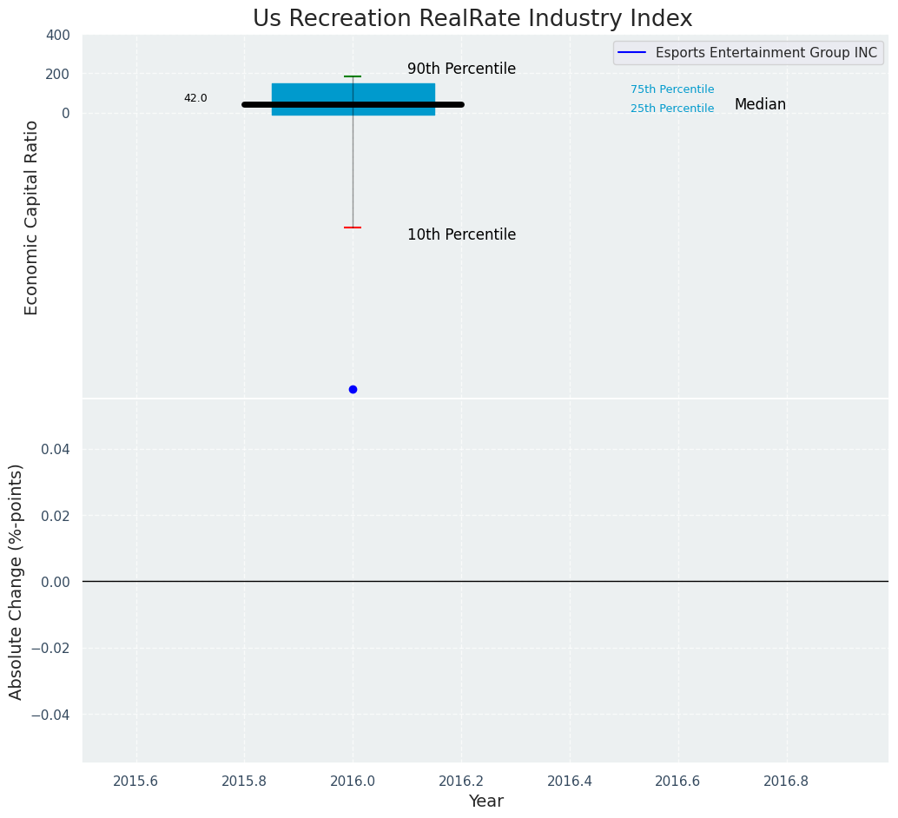Click the blue Esports Entertainment data point

tap(353, 389)
